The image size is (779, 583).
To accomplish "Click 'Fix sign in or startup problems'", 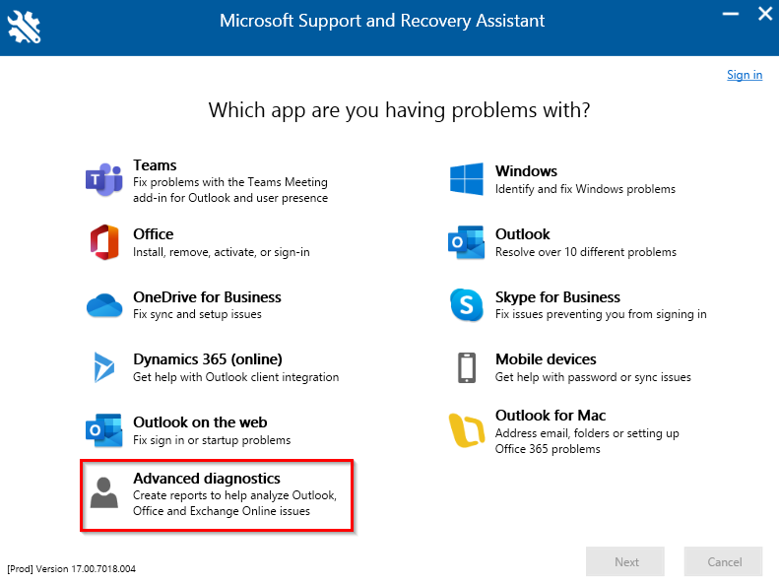I will point(212,440).
